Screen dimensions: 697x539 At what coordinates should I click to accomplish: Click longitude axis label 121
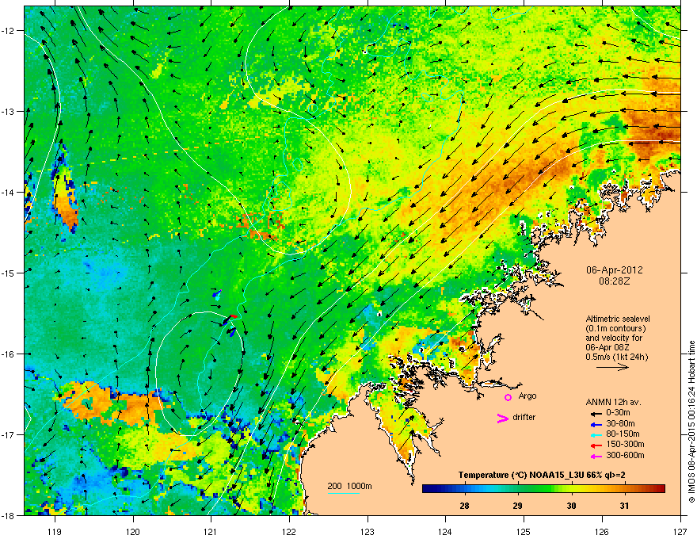(211, 532)
